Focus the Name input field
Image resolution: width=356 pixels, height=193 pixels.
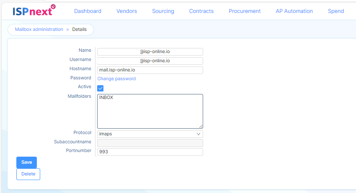(150, 52)
